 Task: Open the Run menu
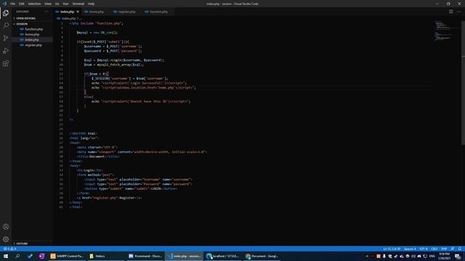coord(65,4)
